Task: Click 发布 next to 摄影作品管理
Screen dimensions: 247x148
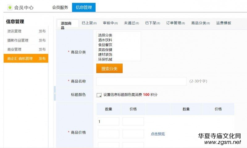Action: (42, 40)
